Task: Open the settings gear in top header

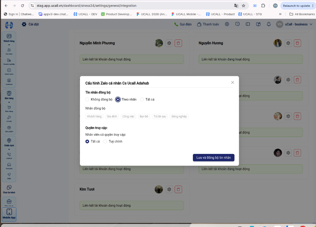Action: pos(227,24)
